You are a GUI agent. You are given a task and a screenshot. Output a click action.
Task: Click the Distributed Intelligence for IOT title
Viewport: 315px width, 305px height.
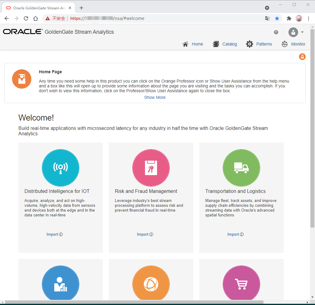57,191
